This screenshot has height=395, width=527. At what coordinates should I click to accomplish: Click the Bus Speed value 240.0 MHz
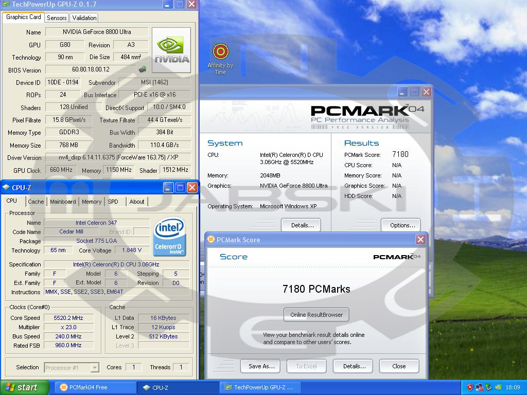coord(68,336)
